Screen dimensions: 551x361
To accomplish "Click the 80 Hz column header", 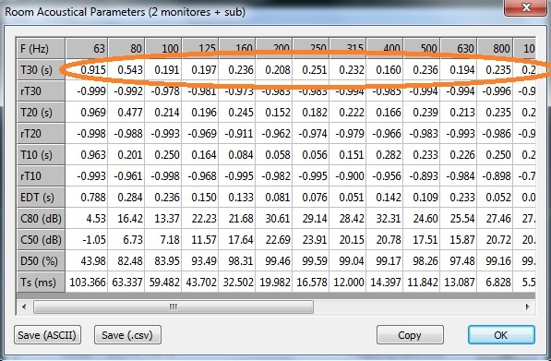I will point(126,49).
